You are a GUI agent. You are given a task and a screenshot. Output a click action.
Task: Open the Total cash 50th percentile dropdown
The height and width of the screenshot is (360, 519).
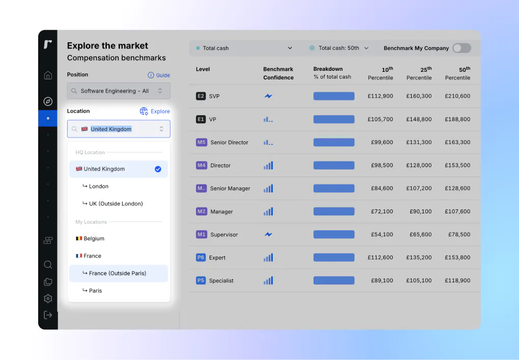(340, 48)
